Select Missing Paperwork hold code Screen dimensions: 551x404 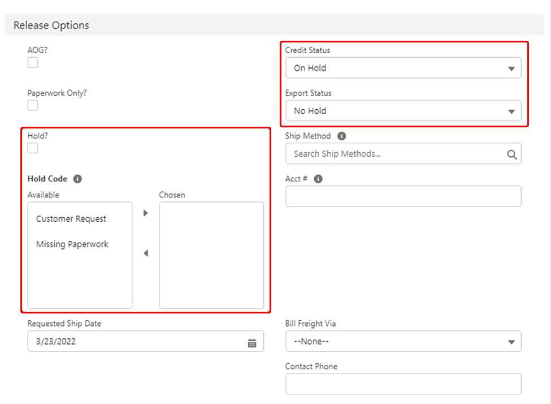coord(72,244)
